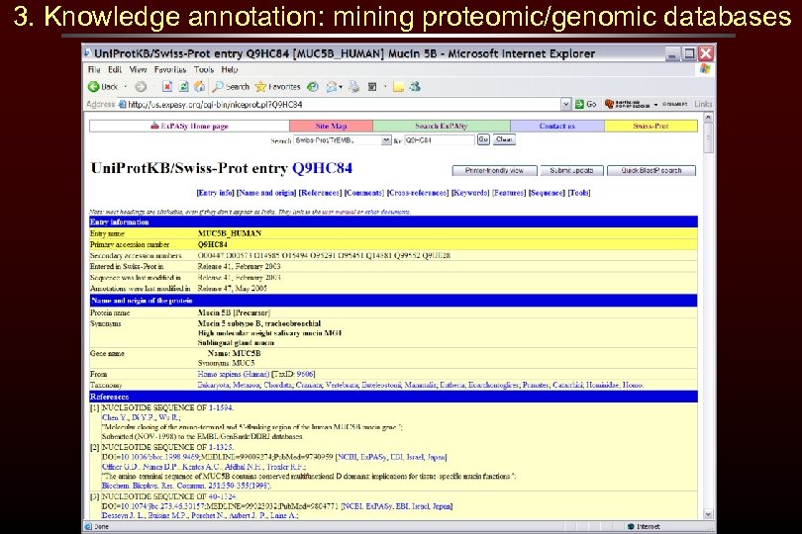Click the green Go arrow icon
Image resolution: width=802 pixels, height=534 pixels.
tap(579, 104)
